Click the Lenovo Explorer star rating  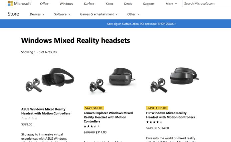(92, 126)
